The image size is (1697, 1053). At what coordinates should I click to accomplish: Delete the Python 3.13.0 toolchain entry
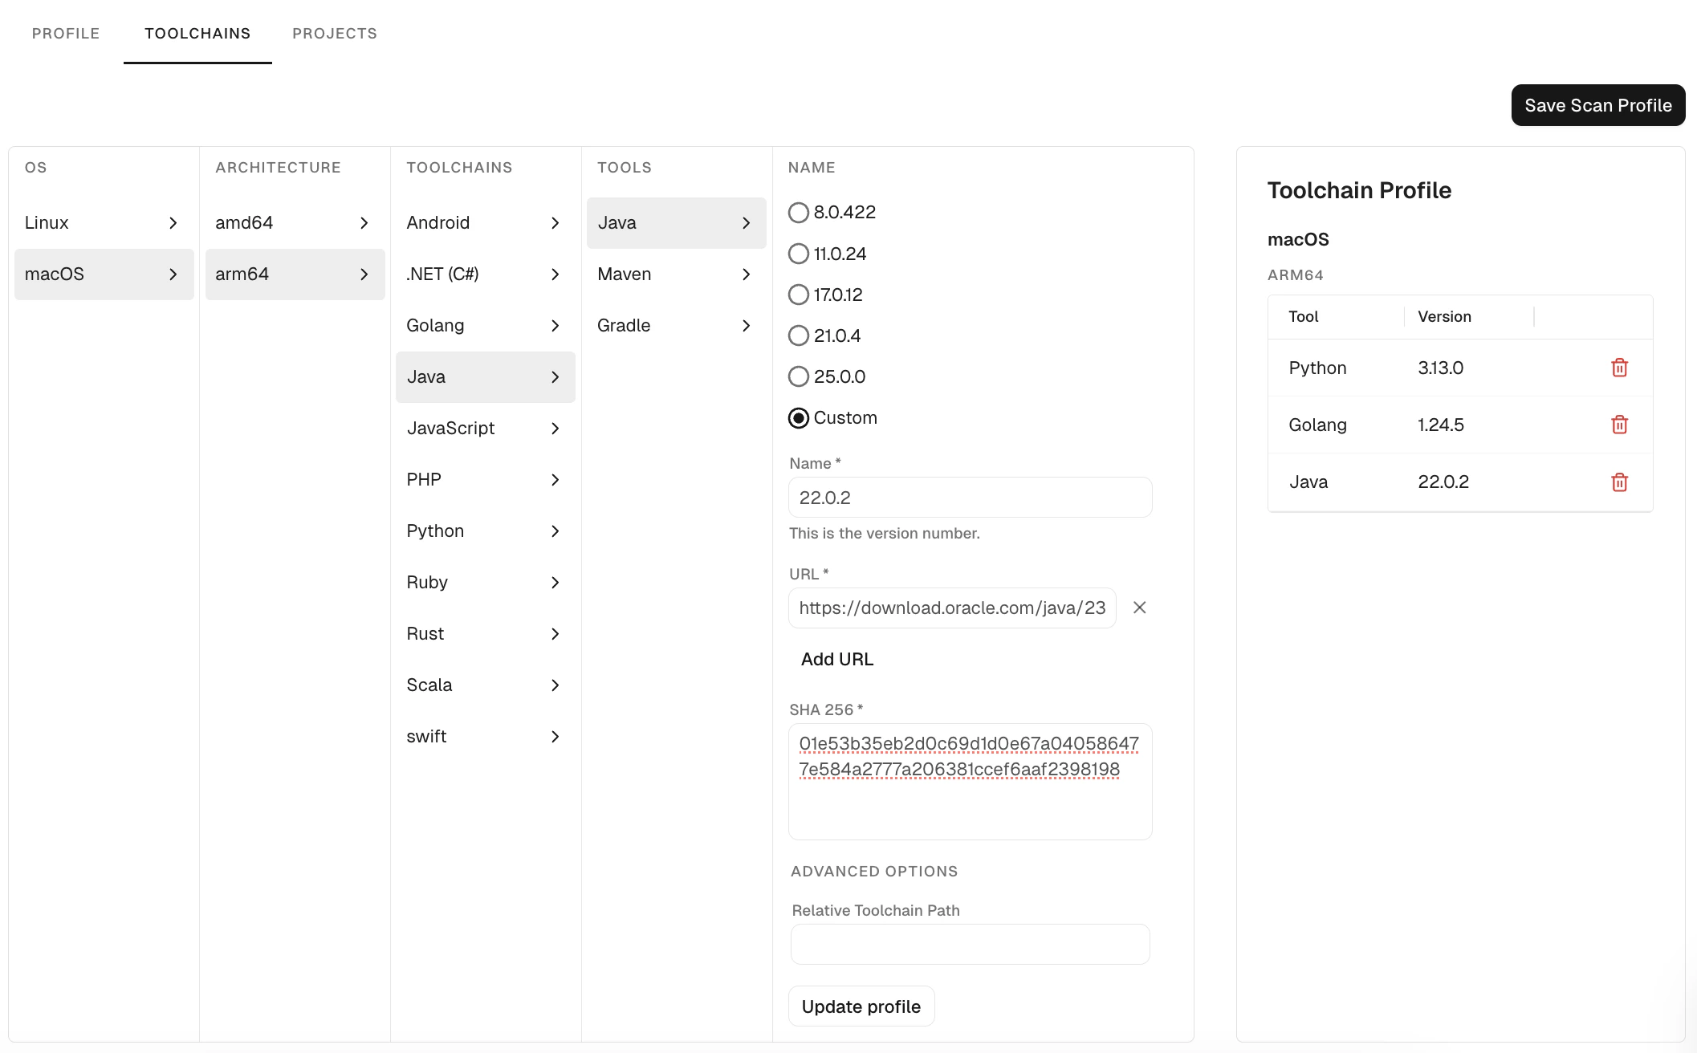coord(1619,368)
